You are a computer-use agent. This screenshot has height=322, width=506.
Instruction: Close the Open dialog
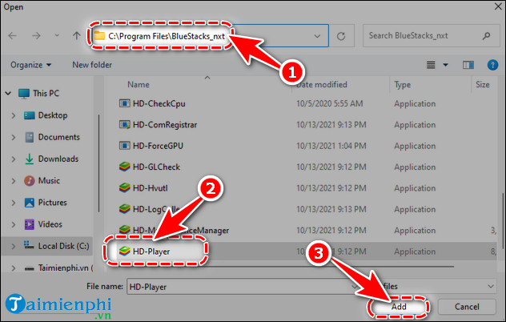[x=498, y=6]
